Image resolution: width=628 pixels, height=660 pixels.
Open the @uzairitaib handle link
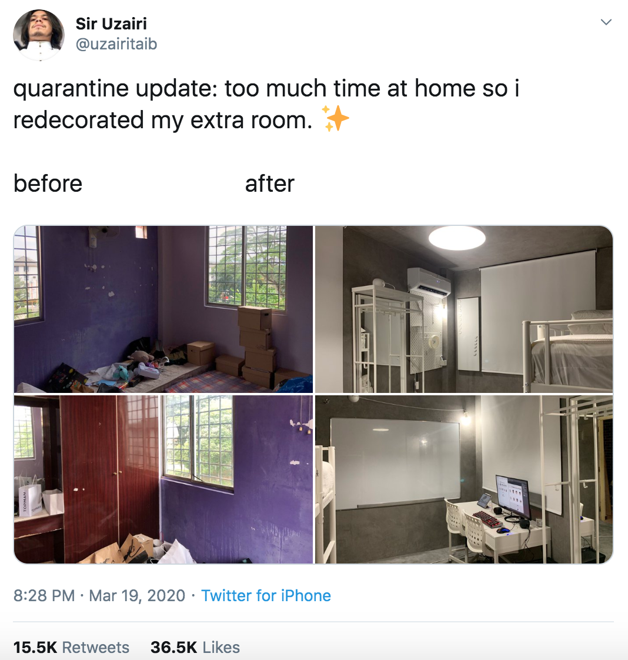[x=116, y=44]
